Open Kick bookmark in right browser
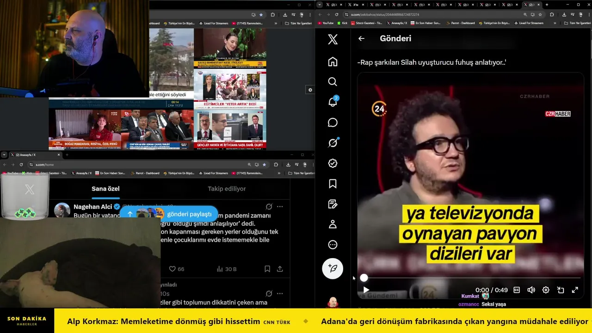 point(342,23)
